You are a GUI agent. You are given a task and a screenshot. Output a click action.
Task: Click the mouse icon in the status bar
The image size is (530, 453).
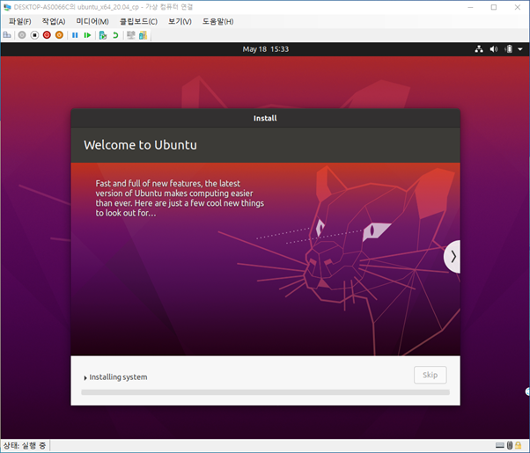coord(510,446)
